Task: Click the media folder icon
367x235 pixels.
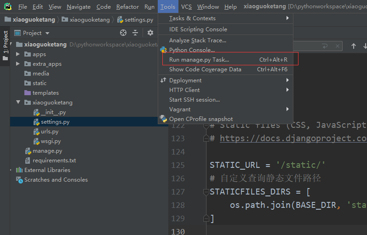Action: pos(28,74)
